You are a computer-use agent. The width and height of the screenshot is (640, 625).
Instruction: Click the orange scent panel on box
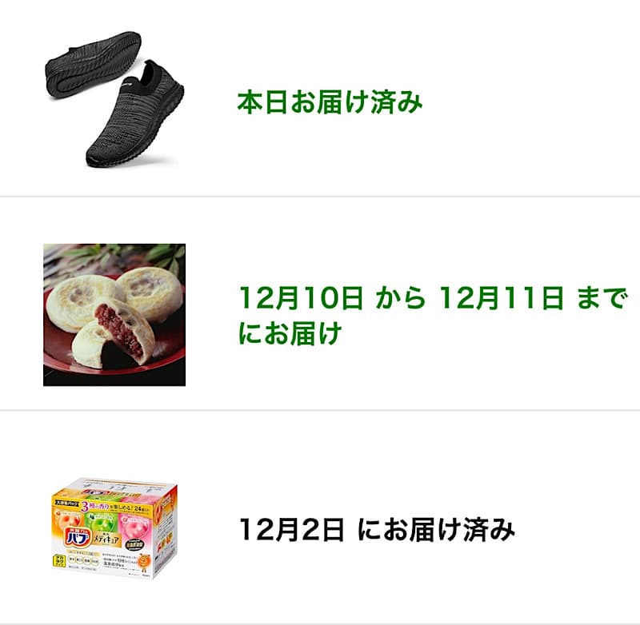coord(70,518)
